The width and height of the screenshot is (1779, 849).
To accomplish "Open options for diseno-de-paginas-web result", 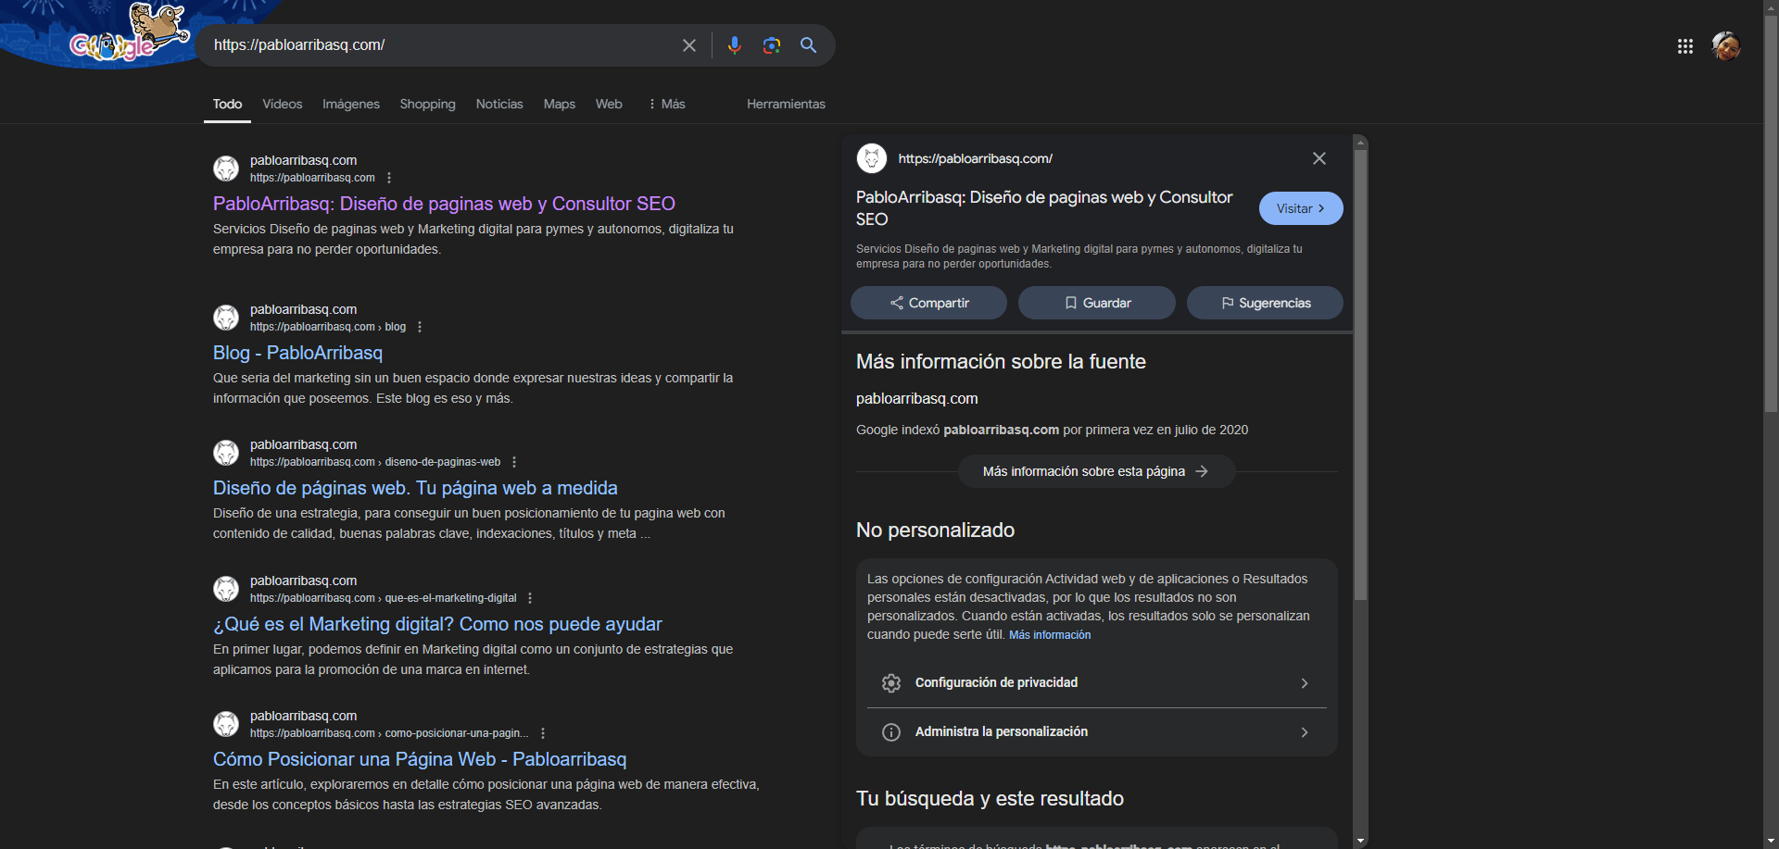I will tap(514, 462).
